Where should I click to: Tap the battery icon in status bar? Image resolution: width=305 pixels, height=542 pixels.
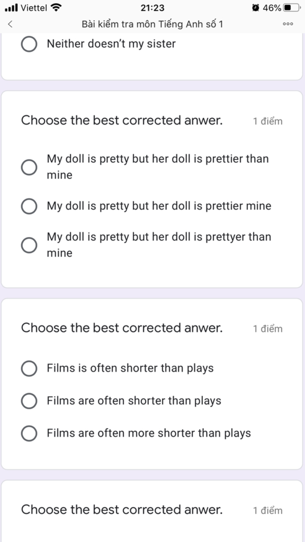point(292,8)
